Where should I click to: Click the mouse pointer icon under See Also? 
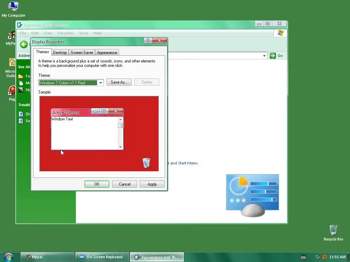21,83
